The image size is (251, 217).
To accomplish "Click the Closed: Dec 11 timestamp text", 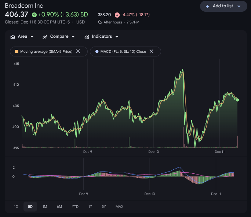I will click(x=37, y=22).
